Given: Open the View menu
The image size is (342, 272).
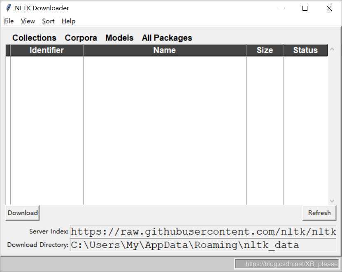Looking at the screenshot, I should tap(28, 21).
